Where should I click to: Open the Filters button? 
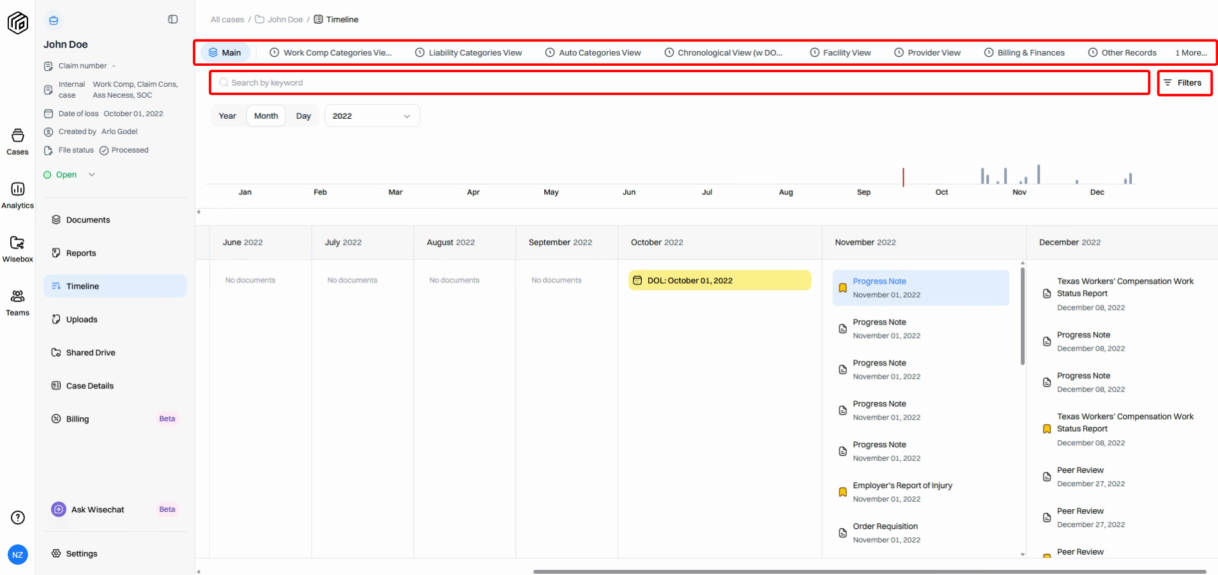1184,82
